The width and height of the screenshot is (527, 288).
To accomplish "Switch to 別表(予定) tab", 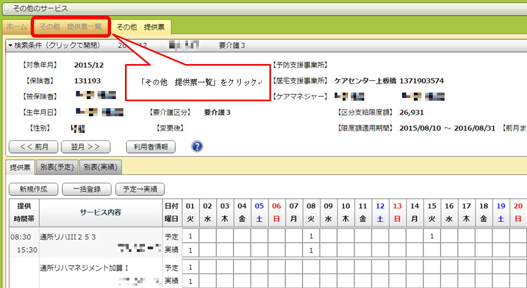I will coord(58,167).
